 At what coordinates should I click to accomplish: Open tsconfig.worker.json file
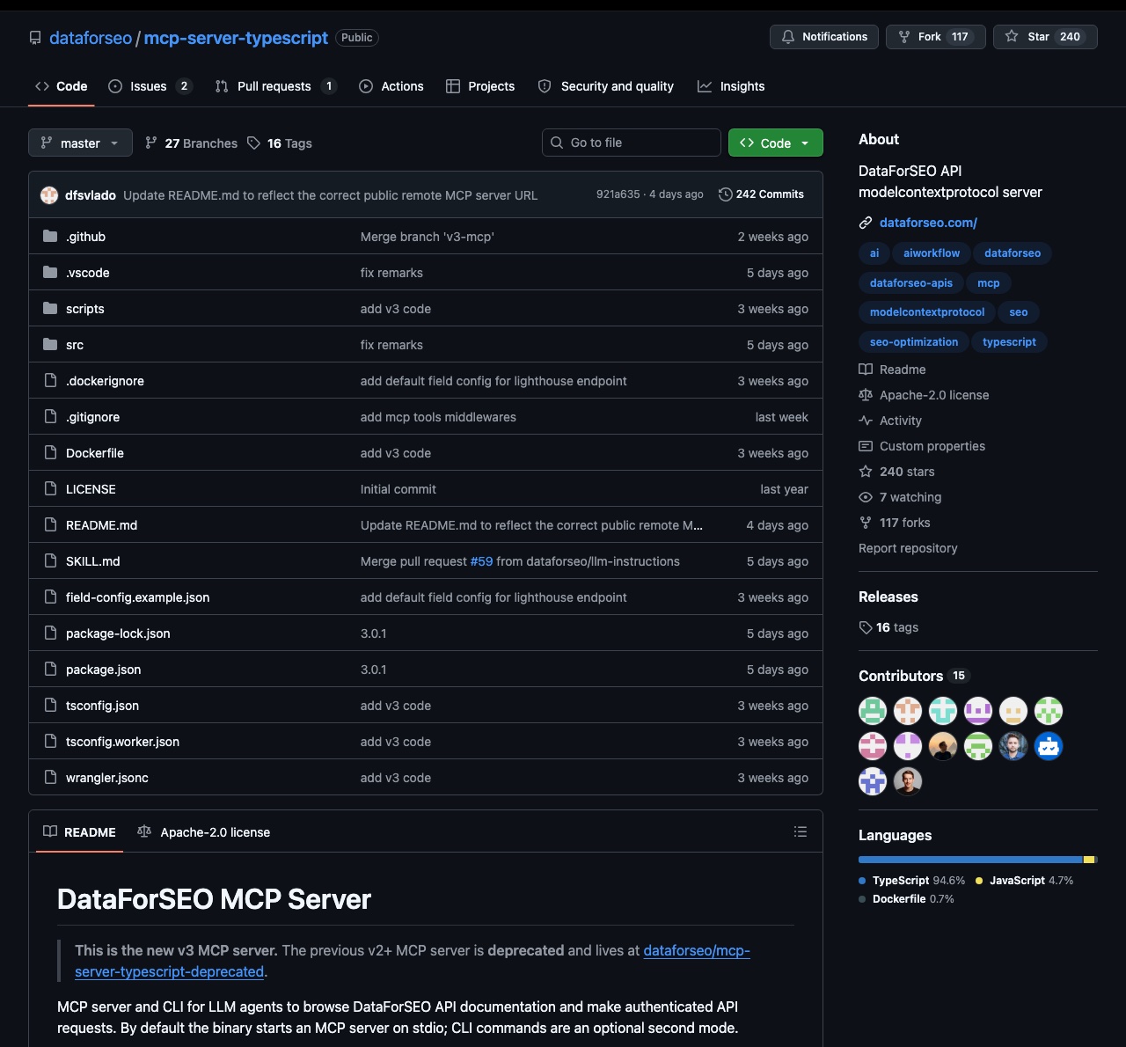(x=122, y=742)
